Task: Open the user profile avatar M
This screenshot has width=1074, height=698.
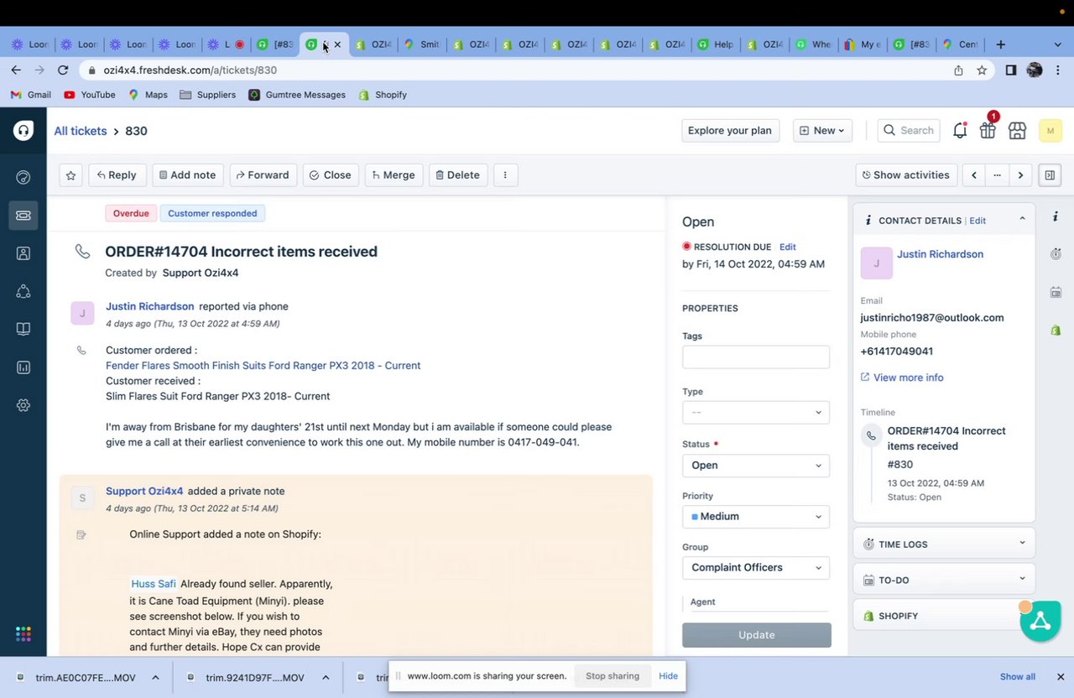Action: coord(1051,130)
